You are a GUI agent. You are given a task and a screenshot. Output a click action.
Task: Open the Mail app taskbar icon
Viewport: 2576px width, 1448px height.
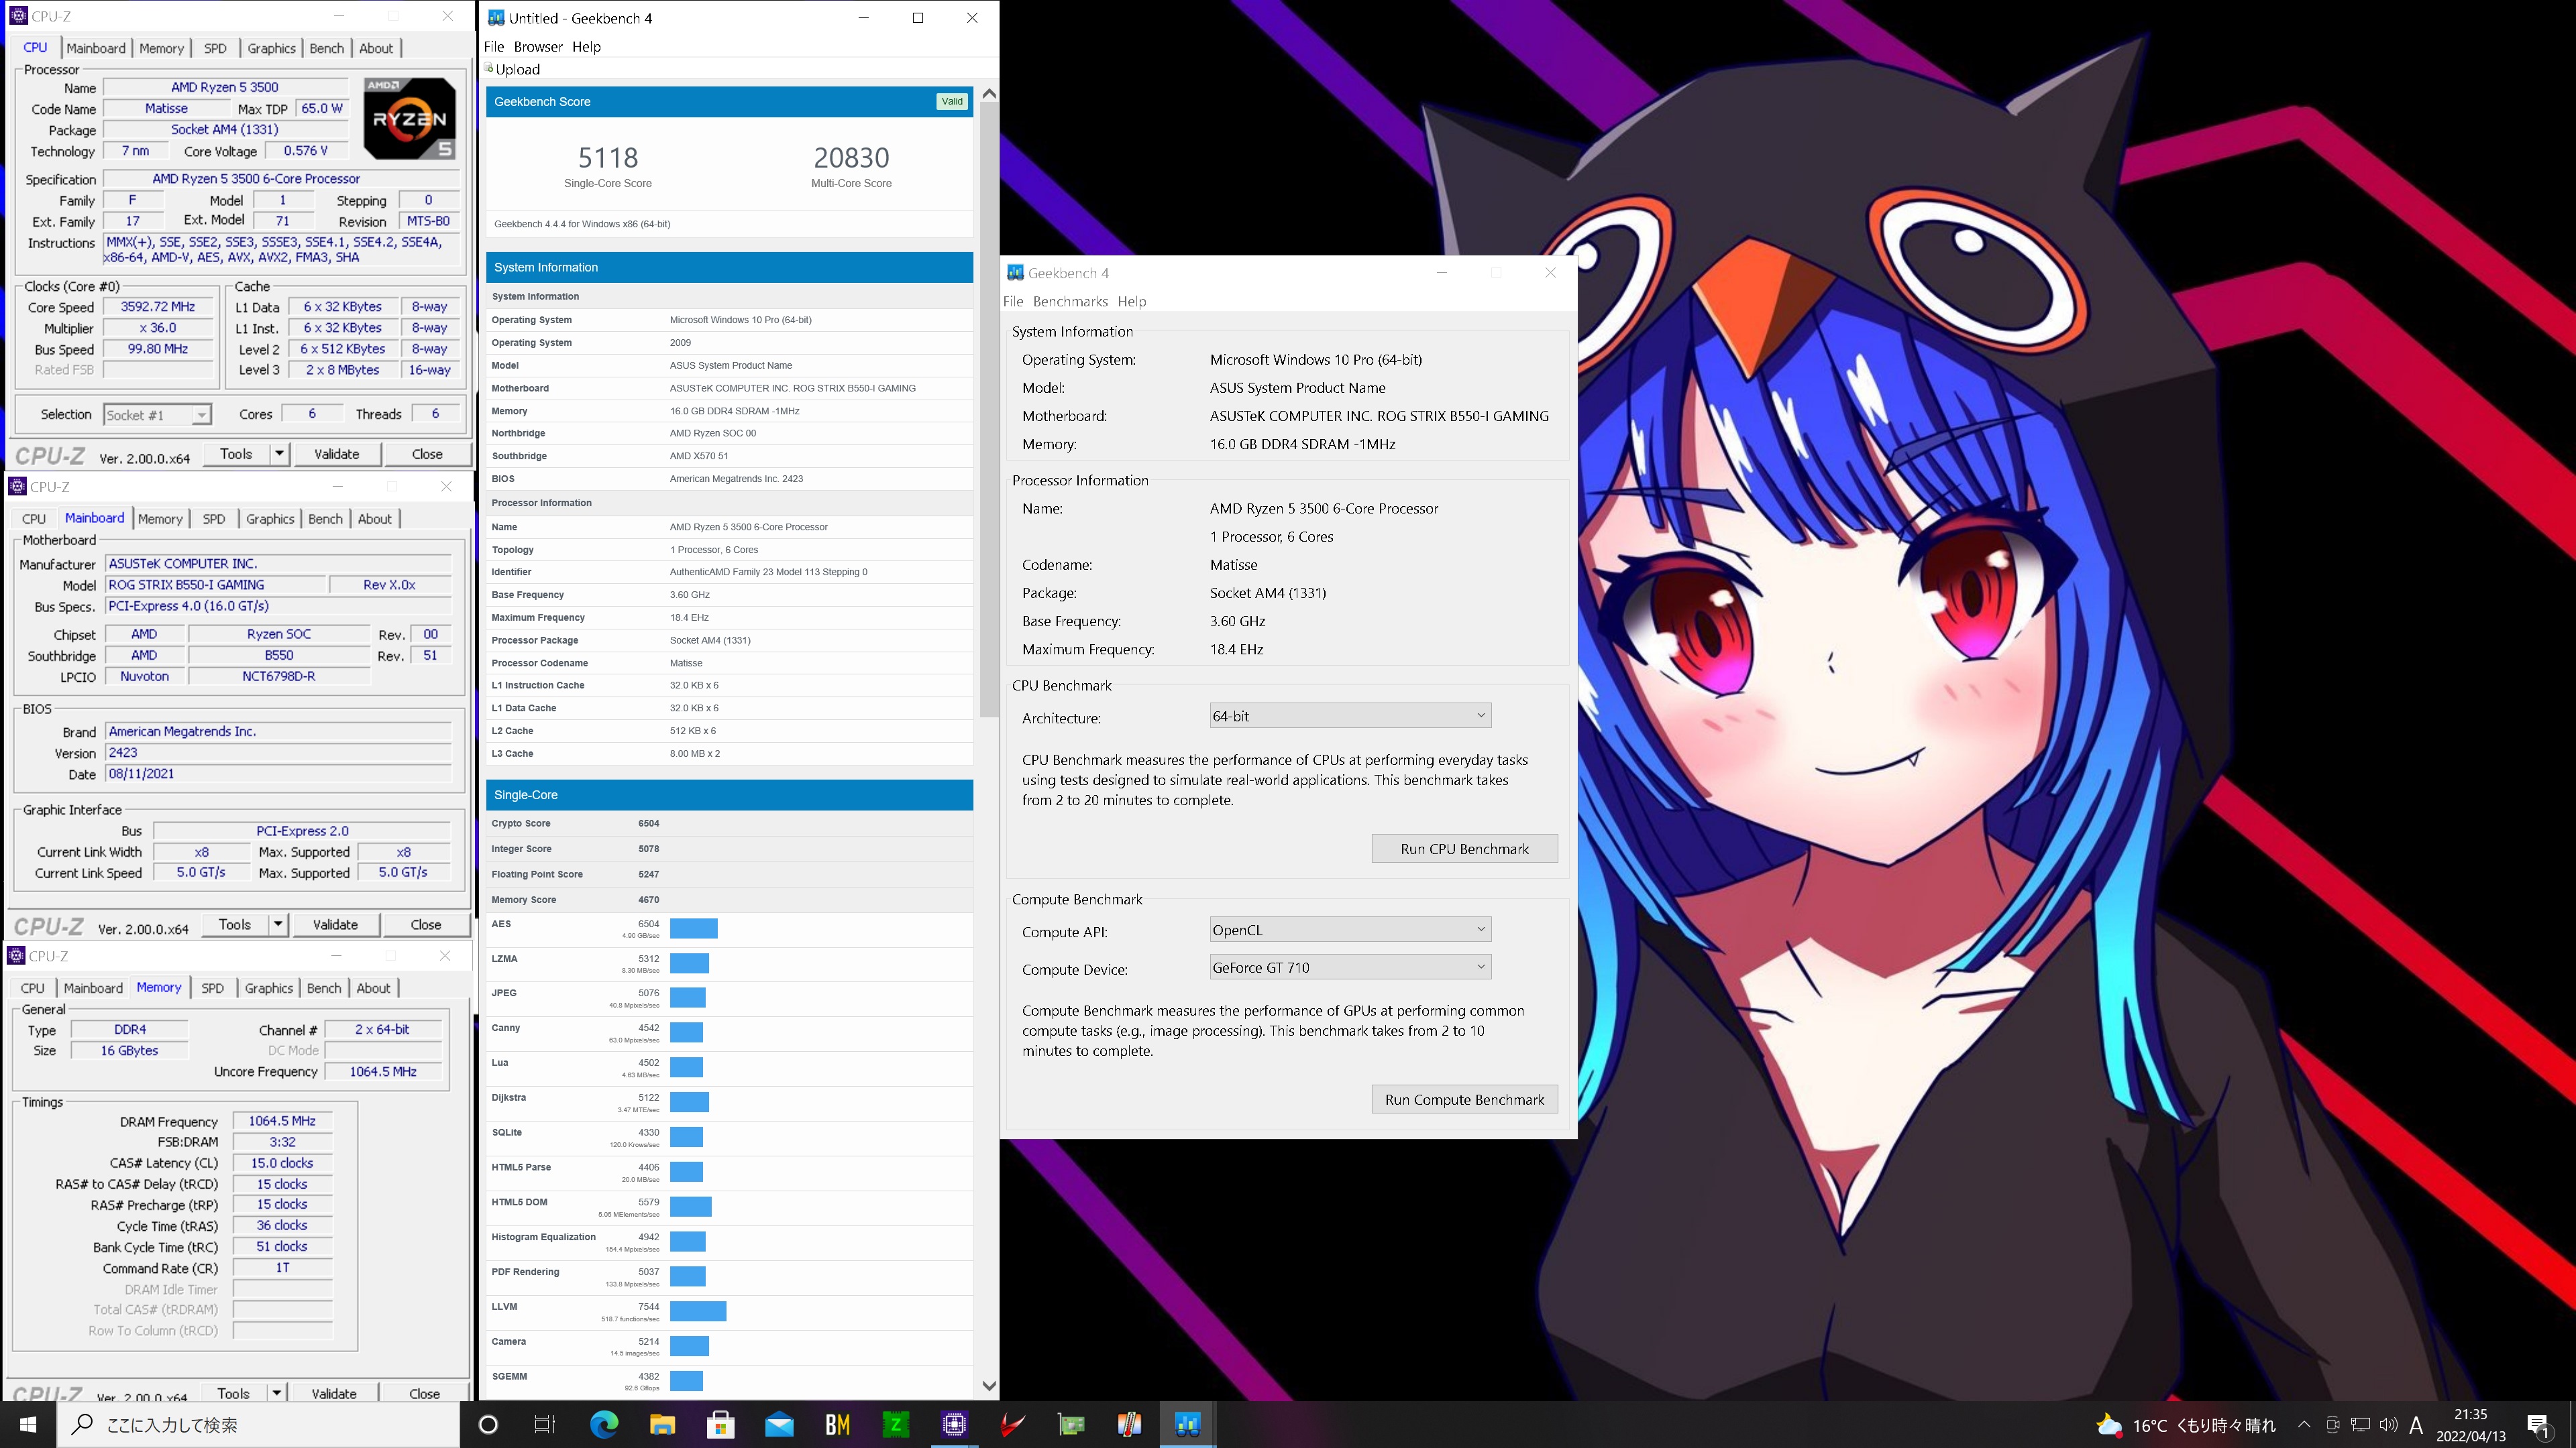pyautogui.click(x=779, y=1424)
